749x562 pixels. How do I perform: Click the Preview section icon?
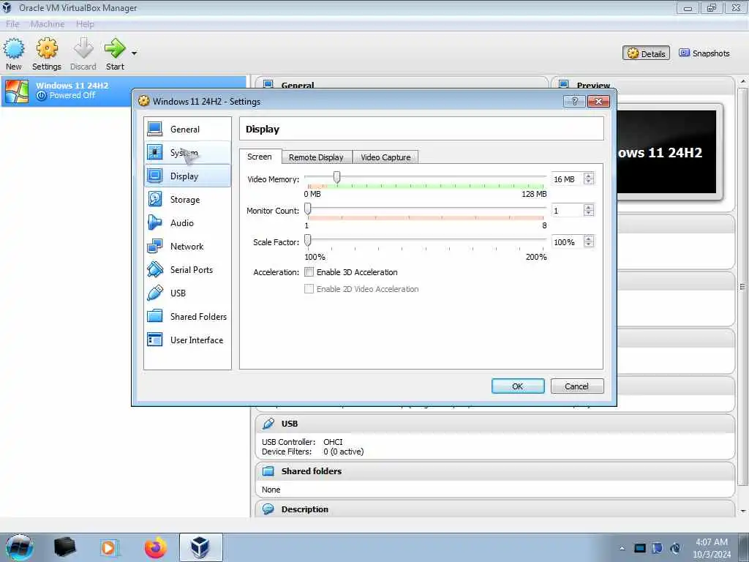(x=564, y=85)
